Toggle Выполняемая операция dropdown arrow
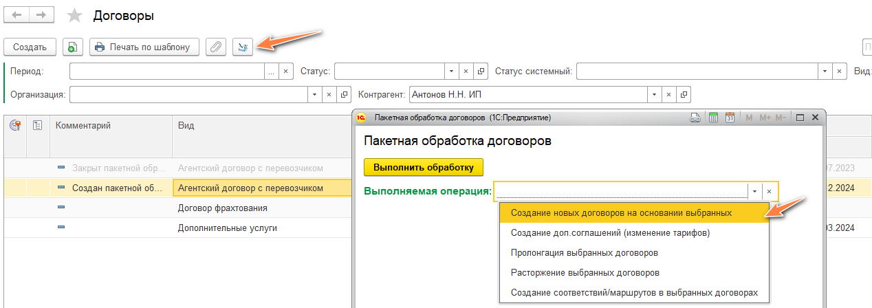The image size is (872, 308). click(x=754, y=191)
